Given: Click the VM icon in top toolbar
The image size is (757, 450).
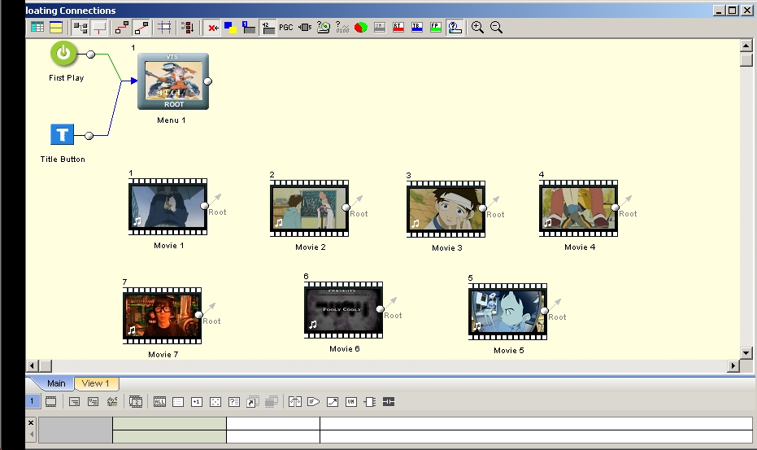Looking at the screenshot, I should (380, 28).
